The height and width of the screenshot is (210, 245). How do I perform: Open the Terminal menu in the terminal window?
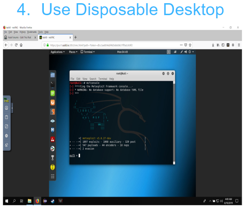[103, 79]
